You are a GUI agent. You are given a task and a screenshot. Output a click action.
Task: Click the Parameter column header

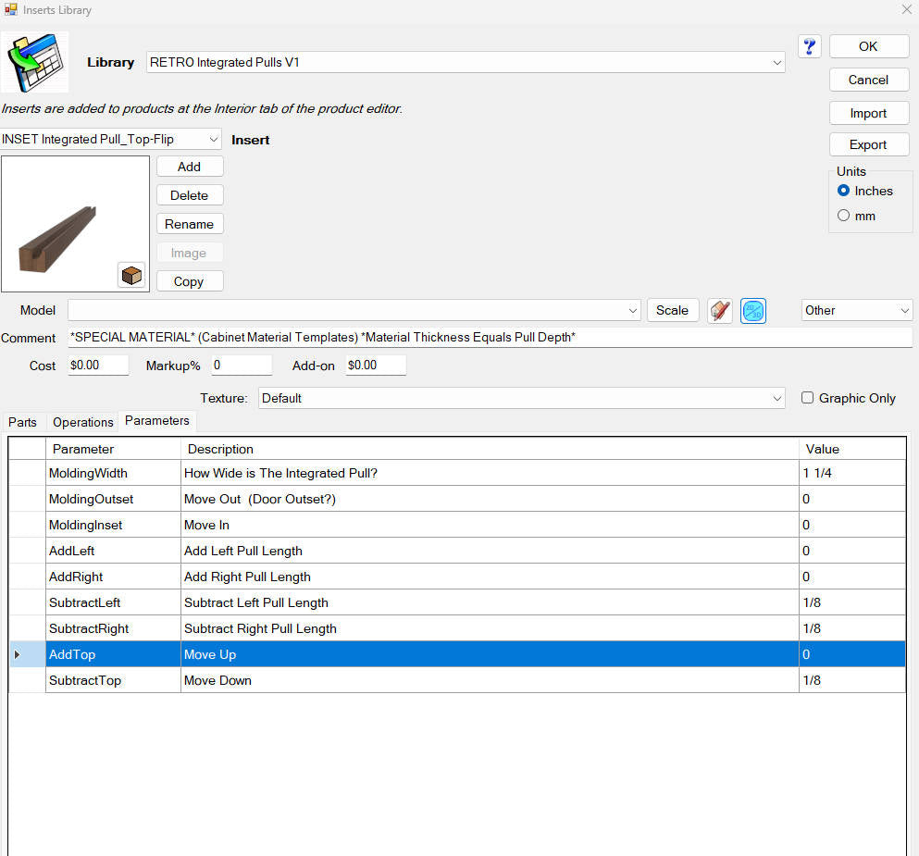click(113, 449)
